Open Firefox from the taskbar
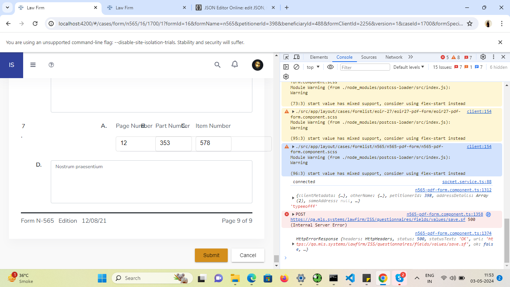The height and width of the screenshot is (287, 510). 284,278
